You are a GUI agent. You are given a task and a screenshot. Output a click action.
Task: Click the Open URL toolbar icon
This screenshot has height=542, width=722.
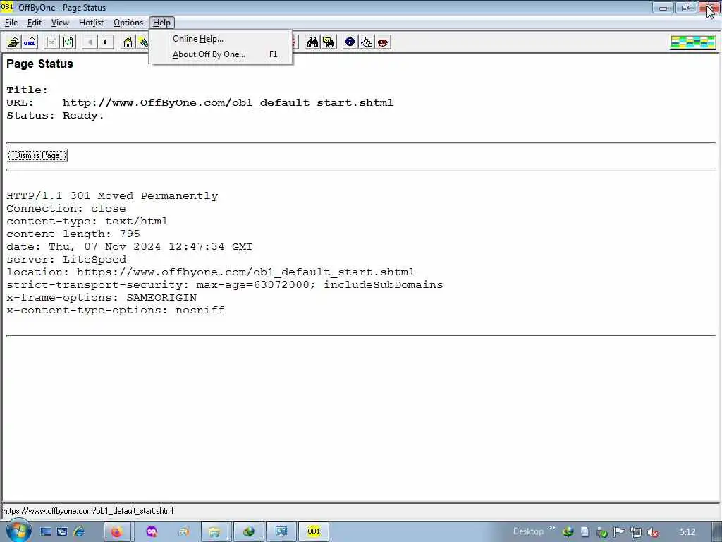point(30,42)
